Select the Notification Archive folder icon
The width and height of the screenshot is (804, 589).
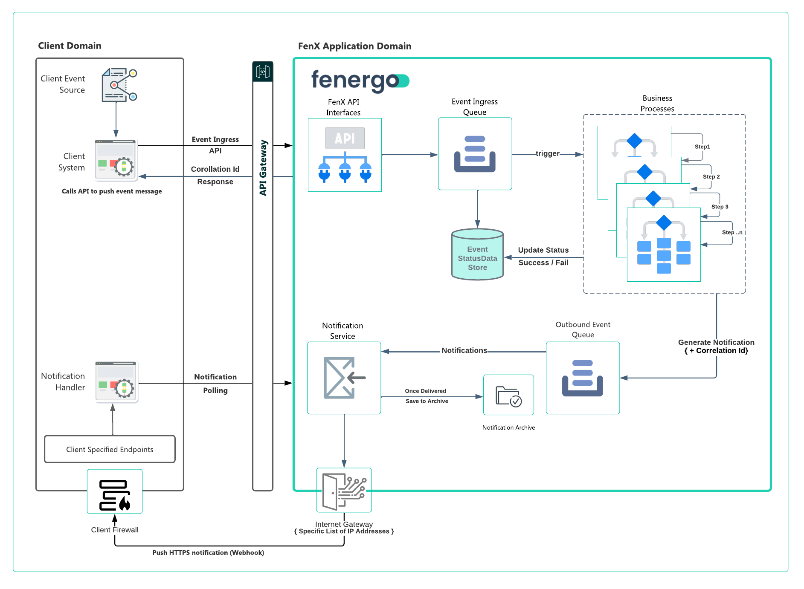(x=508, y=395)
